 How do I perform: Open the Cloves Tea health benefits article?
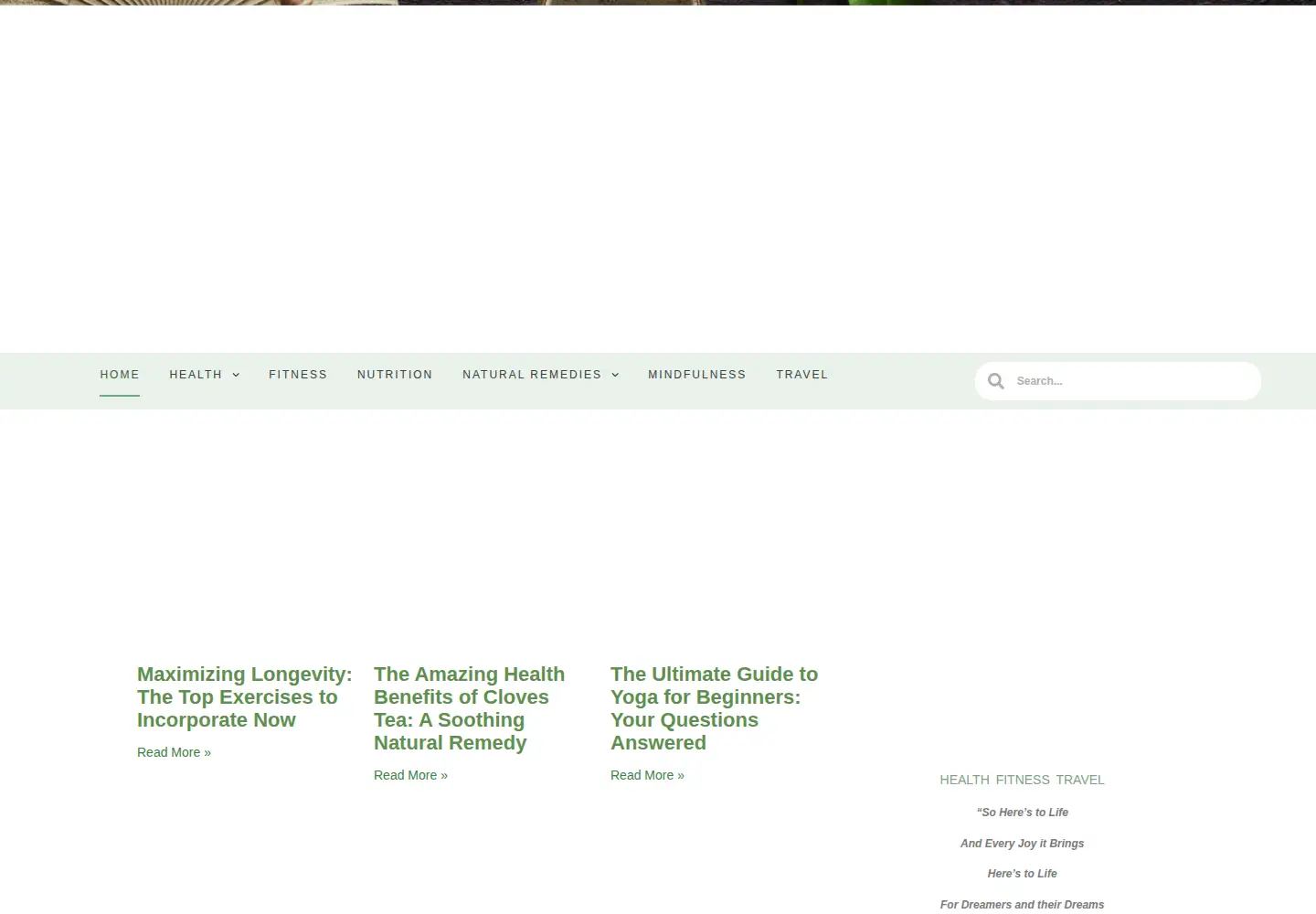point(469,708)
